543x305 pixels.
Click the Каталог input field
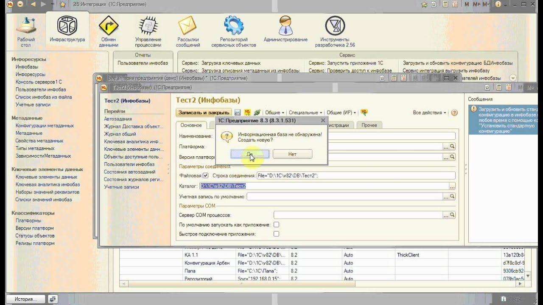pyautogui.click(x=324, y=186)
